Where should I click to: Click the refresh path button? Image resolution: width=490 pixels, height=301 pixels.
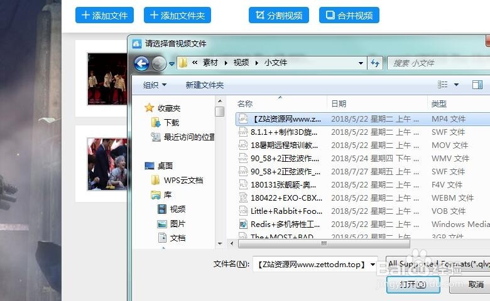coord(375,63)
